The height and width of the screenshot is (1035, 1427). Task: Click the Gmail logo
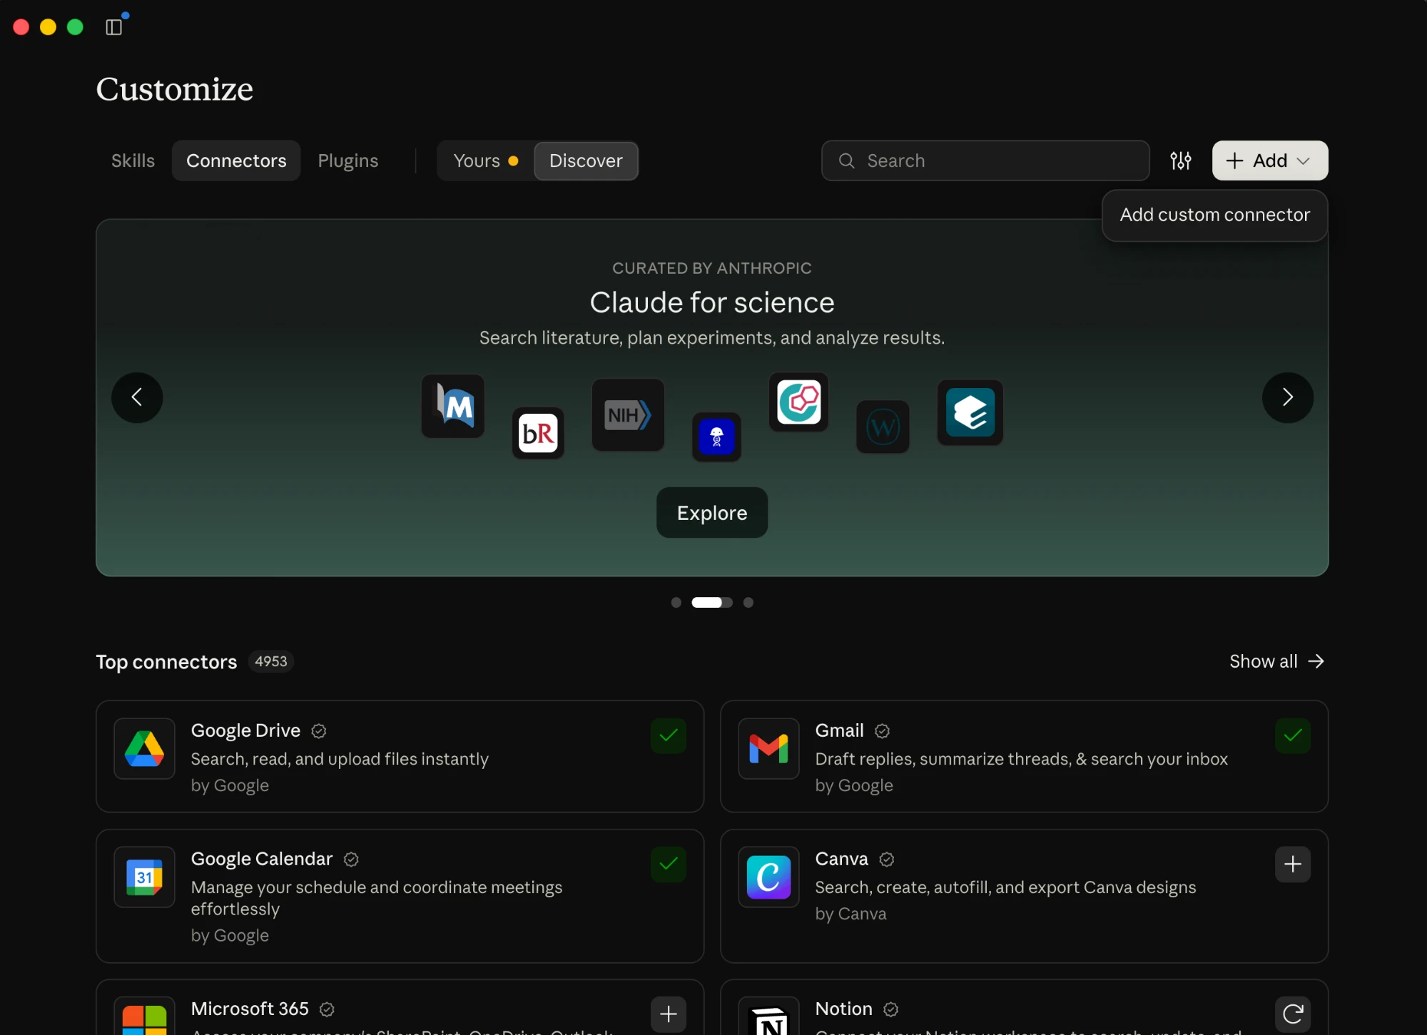[x=769, y=748]
